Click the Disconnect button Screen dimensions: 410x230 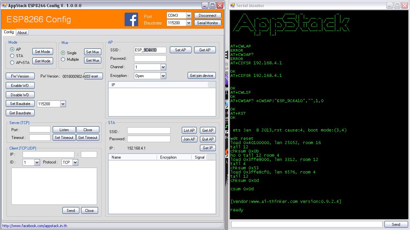coord(208,16)
